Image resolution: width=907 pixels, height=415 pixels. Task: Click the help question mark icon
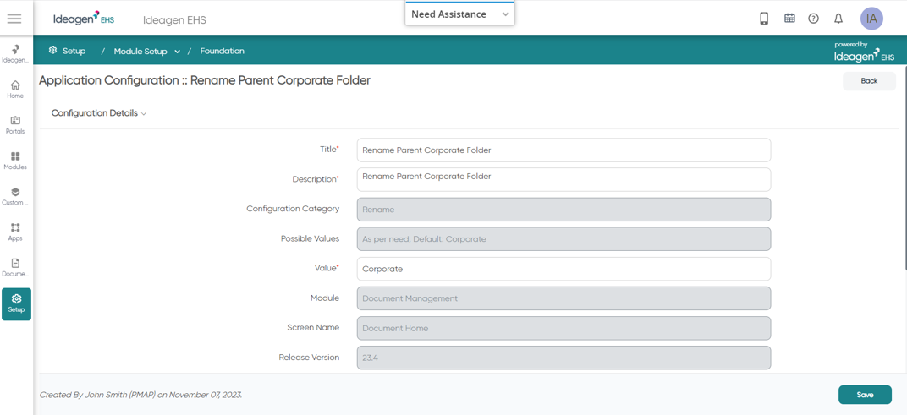(813, 19)
